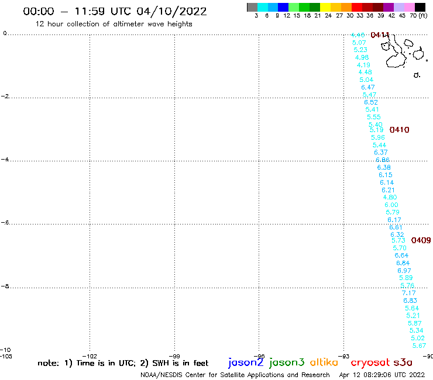Click the wave height value 6.61

[x=396, y=227]
